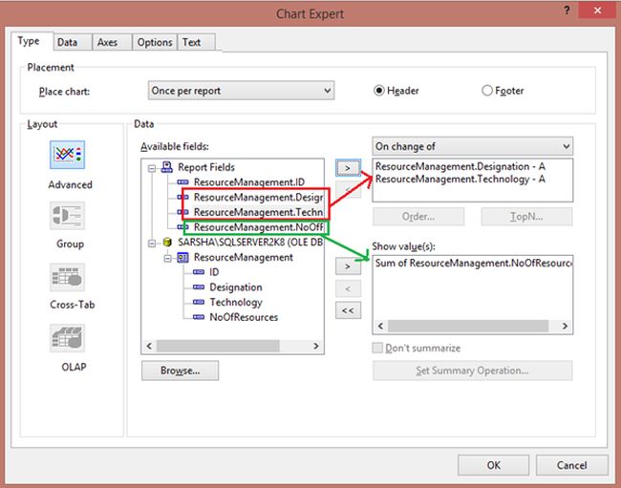Viewport: 621px width, 488px height.
Task: Select Designation under ResourceManagement table
Action: tap(236, 286)
